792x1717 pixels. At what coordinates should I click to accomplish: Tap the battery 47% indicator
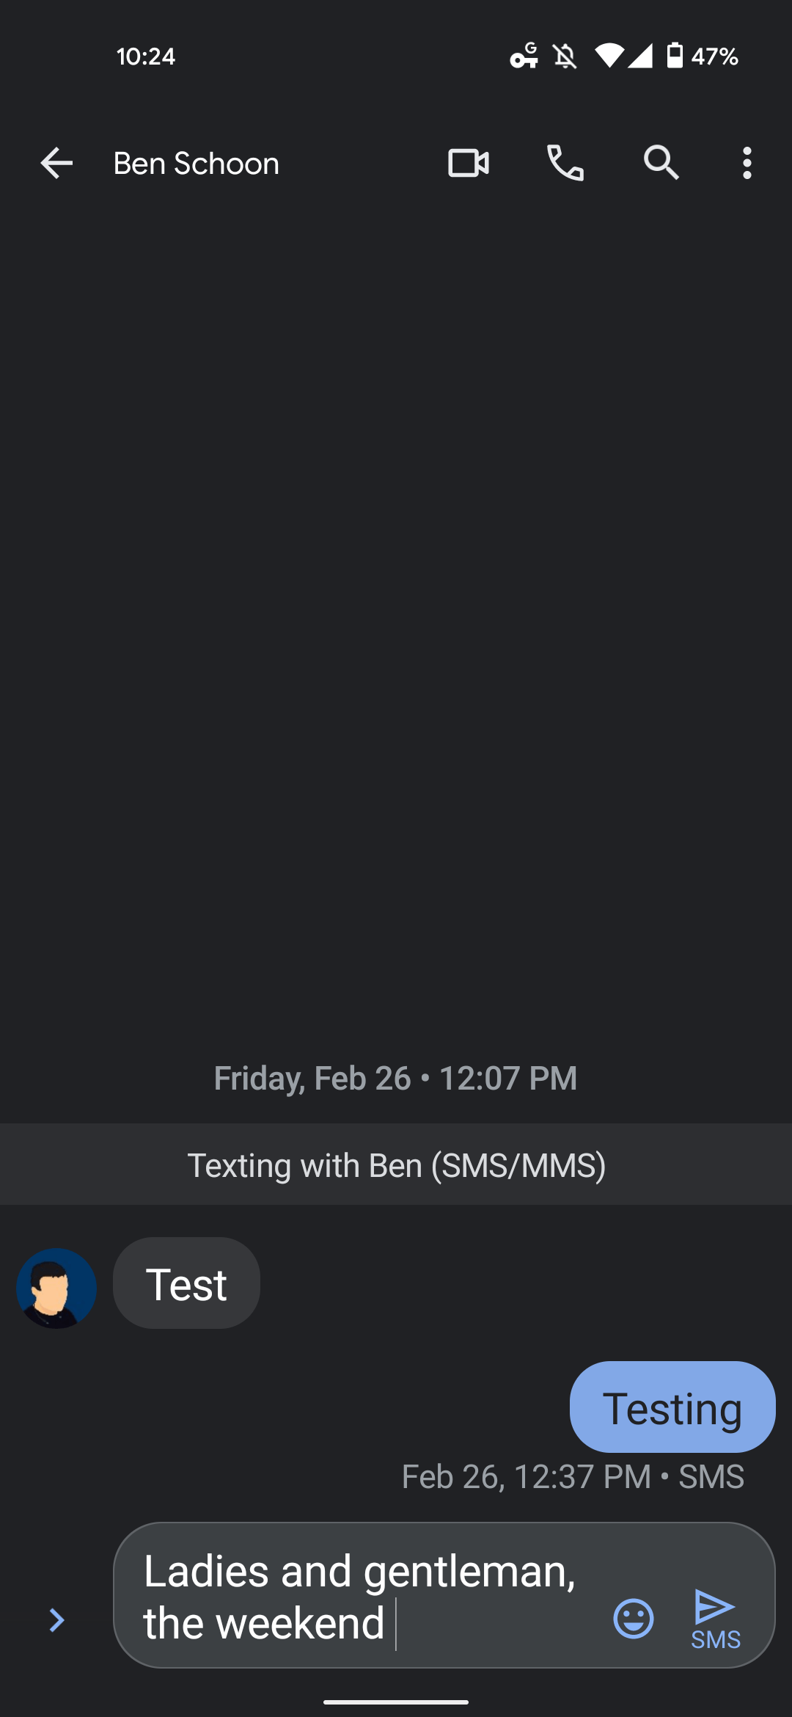pos(702,56)
